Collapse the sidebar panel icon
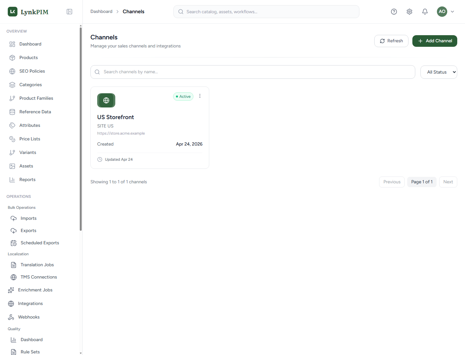 (69, 12)
